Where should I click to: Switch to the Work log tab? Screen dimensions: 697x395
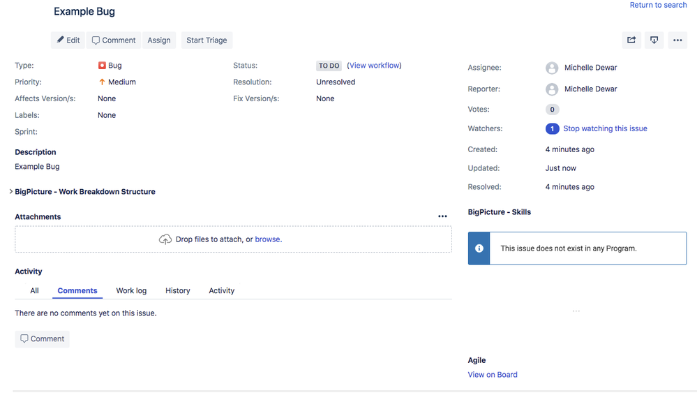click(131, 290)
